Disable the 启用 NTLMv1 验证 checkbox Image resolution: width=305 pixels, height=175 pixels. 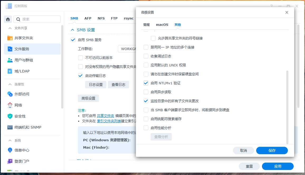pyautogui.click(x=146, y=83)
